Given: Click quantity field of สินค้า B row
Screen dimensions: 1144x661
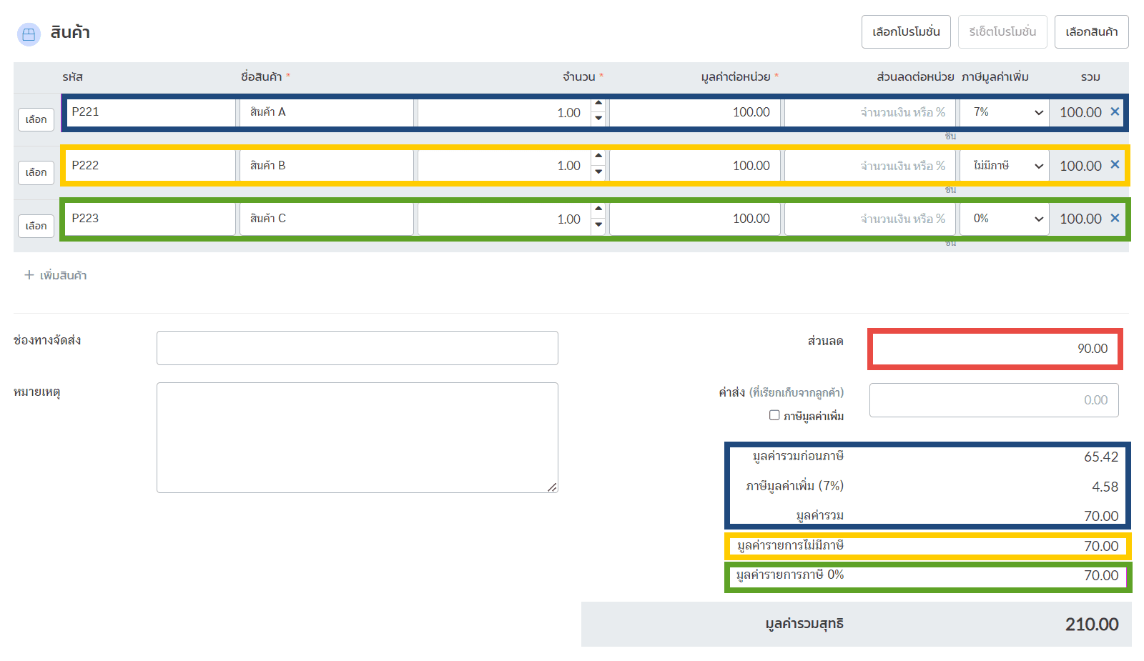Looking at the screenshot, I should 504,165.
